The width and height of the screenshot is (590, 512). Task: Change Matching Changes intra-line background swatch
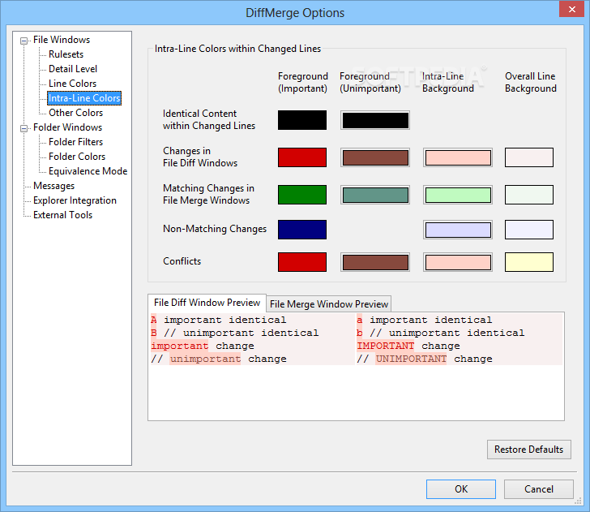coord(458,195)
